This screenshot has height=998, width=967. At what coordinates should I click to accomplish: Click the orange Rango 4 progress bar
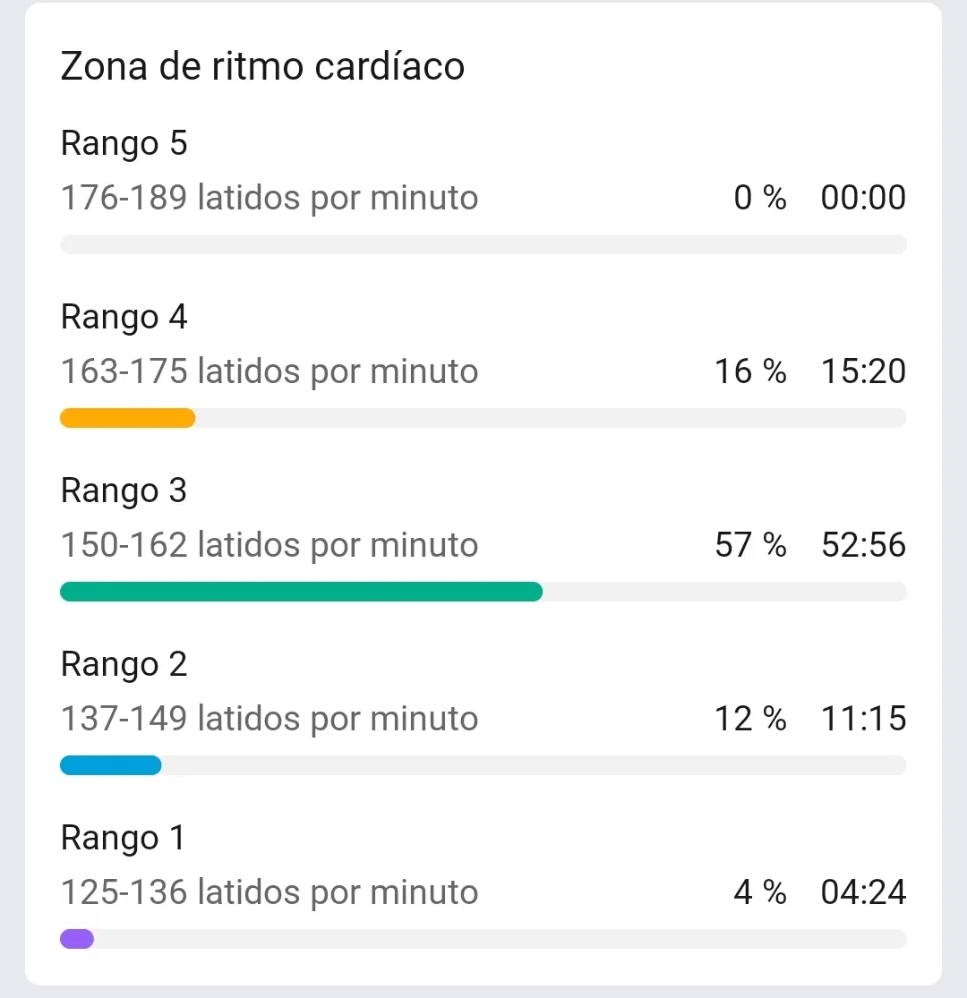[x=127, y=418]
